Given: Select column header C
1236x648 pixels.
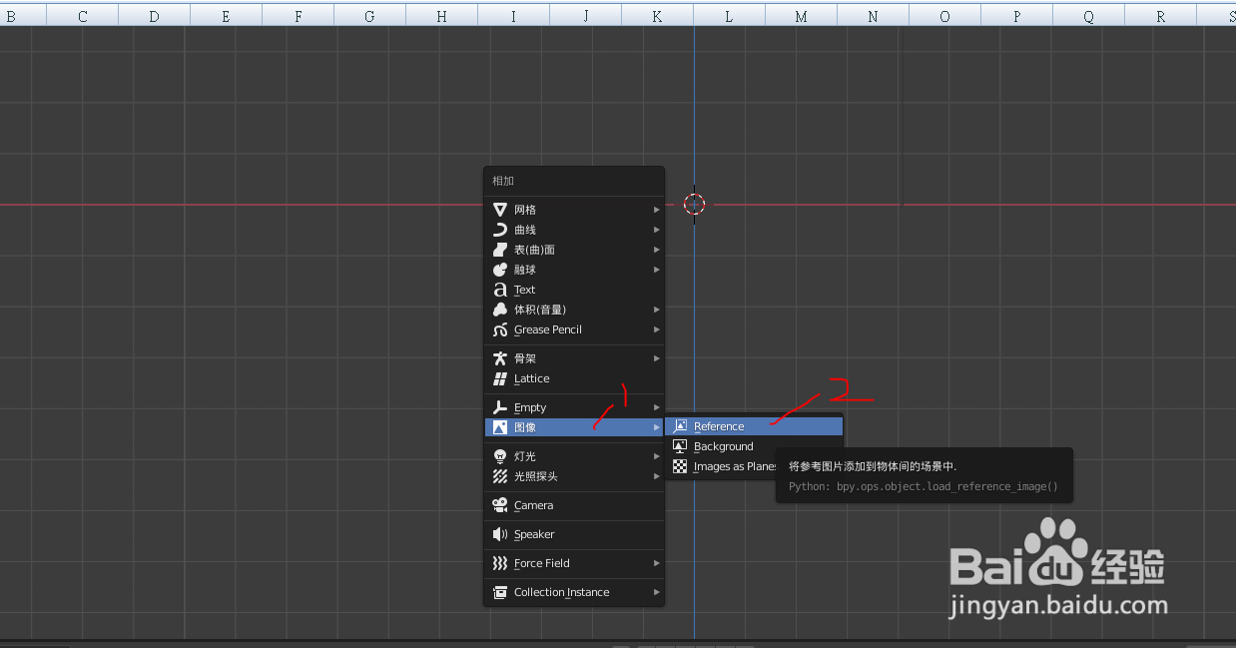Looking at the screenshot, I should tap(82, 15).
